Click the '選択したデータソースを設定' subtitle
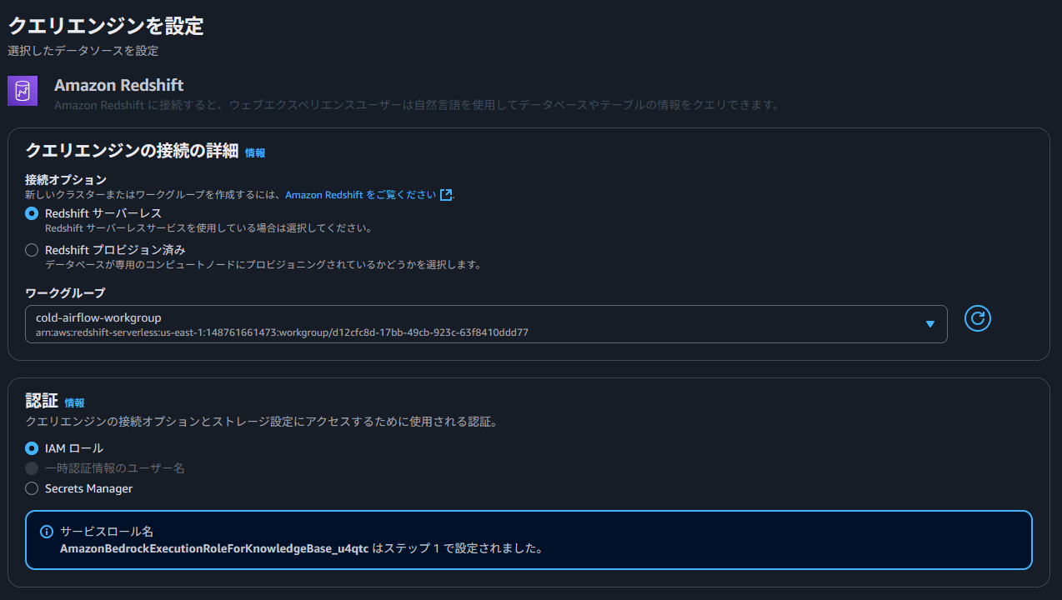Screen dimensions: 1062x600 point(83,51)
